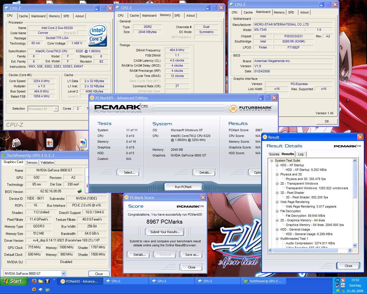The height and width of the screenshot is (294, 367).
Task: Open the Windows Start menu
Action: pos(14,281)
